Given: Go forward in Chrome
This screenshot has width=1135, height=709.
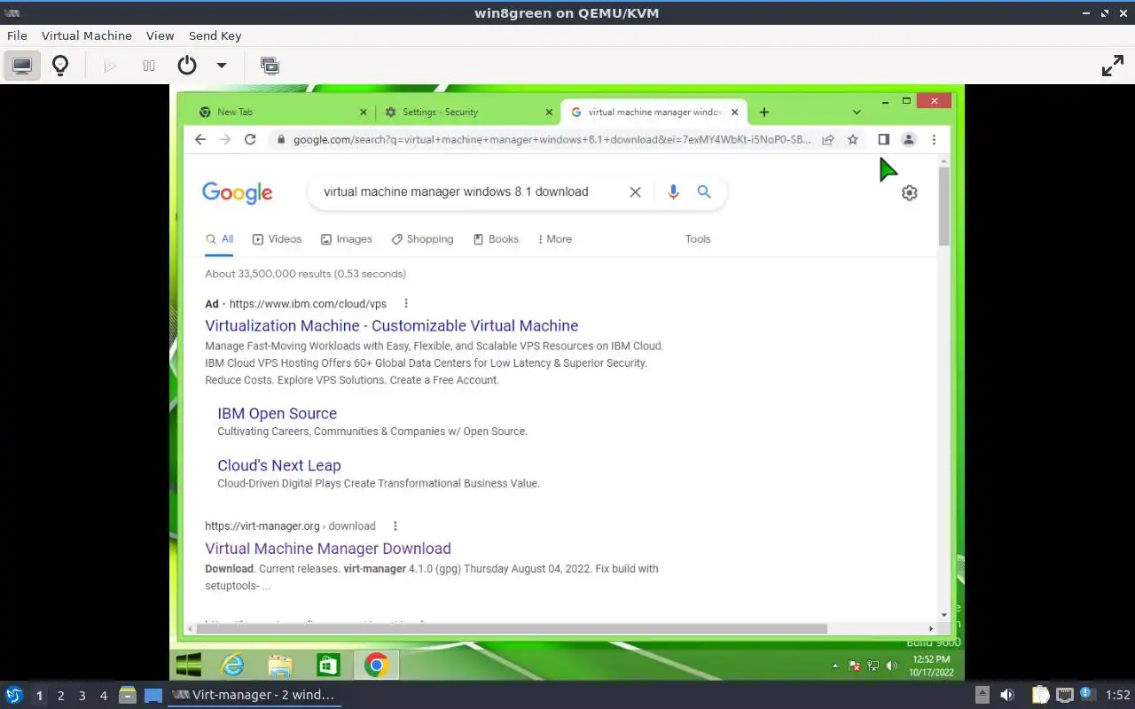Looking at the screenshot, I should (x=225, y=139).
